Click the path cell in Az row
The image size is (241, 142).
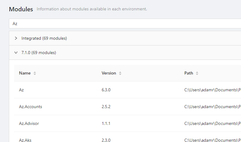[213, 90]
